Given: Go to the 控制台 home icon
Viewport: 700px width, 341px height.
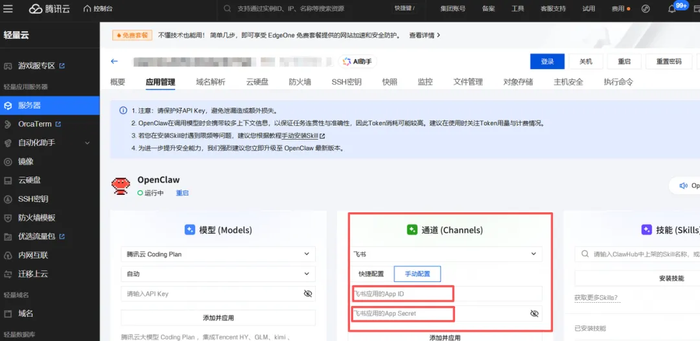Looking at the screenshot, I should click(x=87, y=8).
